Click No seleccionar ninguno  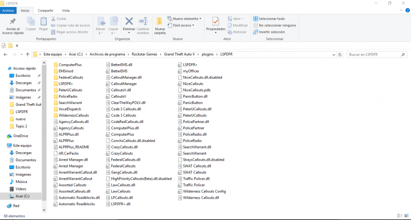(x=275, y=25)
